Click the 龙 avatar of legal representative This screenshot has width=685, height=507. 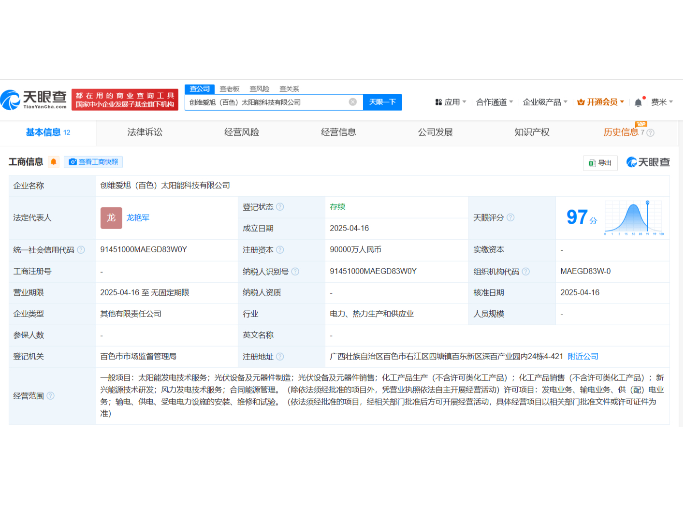[111, 218]
